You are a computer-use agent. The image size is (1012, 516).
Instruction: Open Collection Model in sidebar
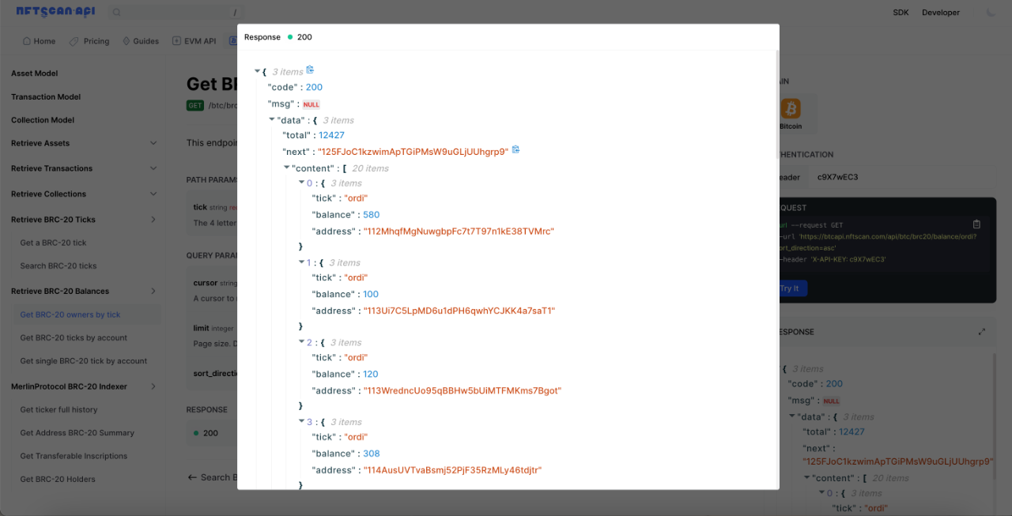43,120
